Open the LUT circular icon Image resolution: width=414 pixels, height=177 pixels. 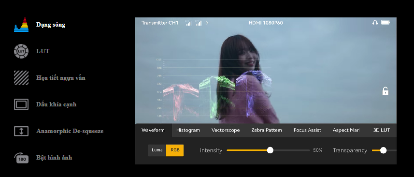click(x=21, y=51)
